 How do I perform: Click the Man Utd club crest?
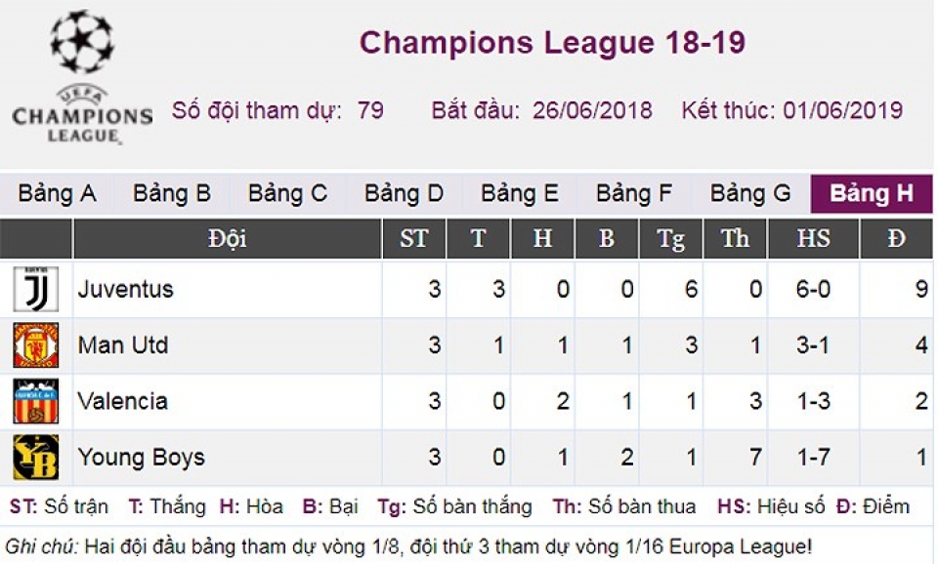[35, 345]
